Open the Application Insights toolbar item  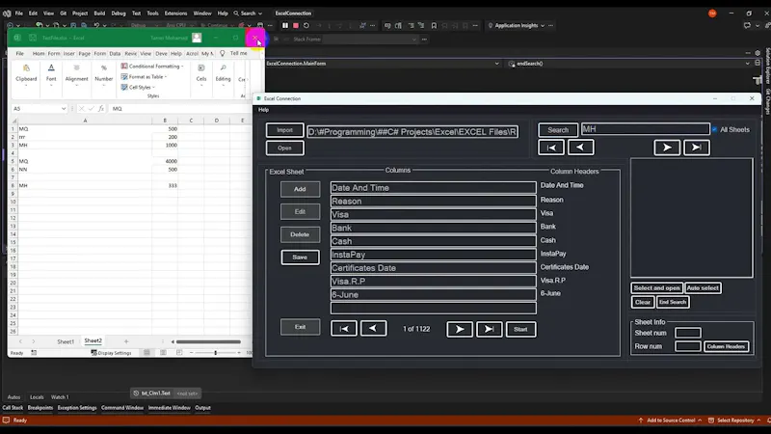click(x=516, y=26)
